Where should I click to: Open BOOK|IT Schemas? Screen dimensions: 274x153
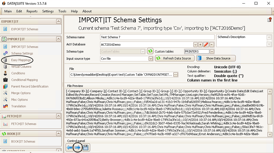(23, 141)
